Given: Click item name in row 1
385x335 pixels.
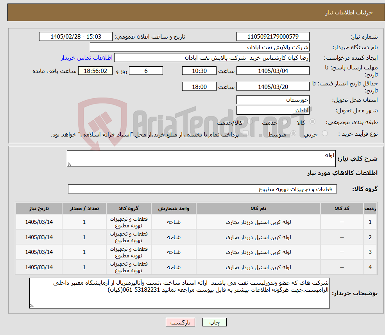Looking at the screenshot, I should click(258, 222).
